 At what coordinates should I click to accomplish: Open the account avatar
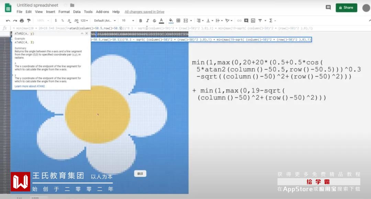click(366, 8)
